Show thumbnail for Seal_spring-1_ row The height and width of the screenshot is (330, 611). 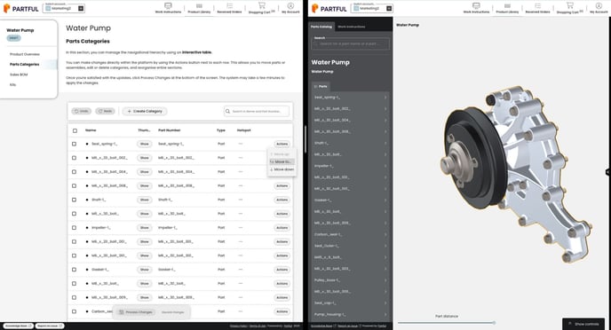click(144, 144)
